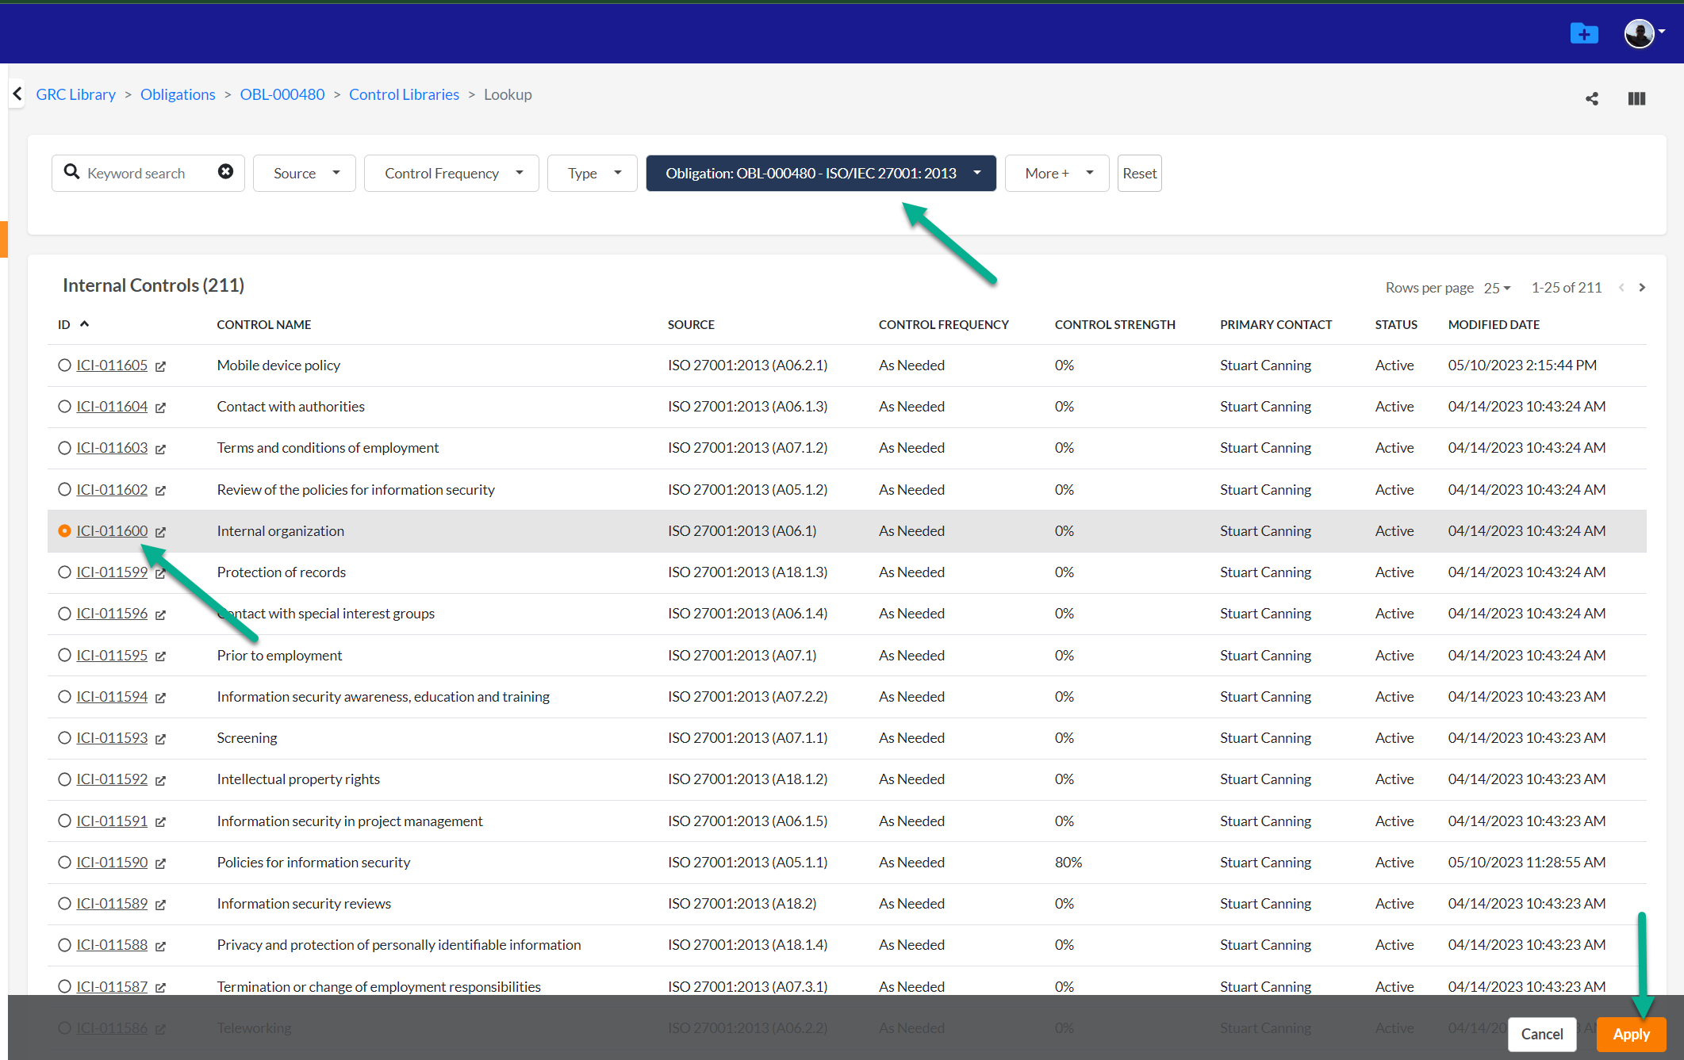Select radio button for ICI-011590
Image resolution: width=1684 pixels, height=1060 pixels.
tap(64, 863)
